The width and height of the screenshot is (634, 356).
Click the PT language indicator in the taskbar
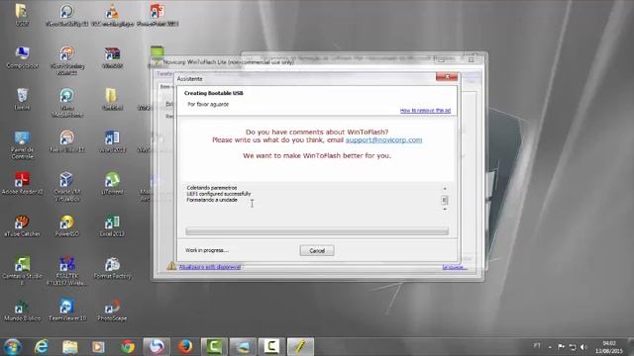click(x=537, y=346)
